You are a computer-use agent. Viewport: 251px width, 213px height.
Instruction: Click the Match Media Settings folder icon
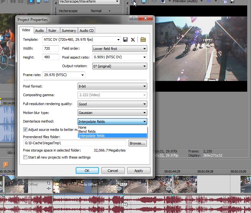tap(143, 40)
